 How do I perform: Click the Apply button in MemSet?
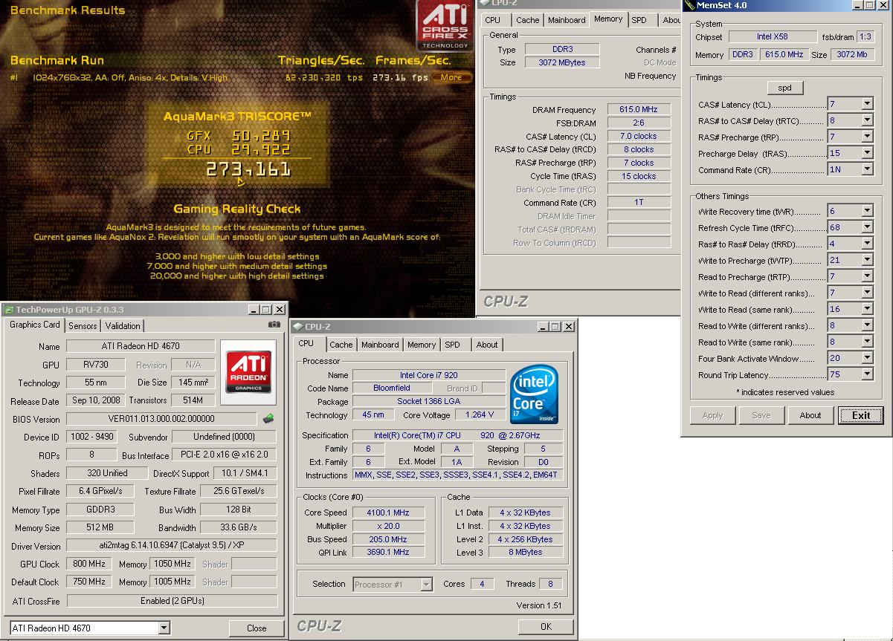tap(712, 415)
